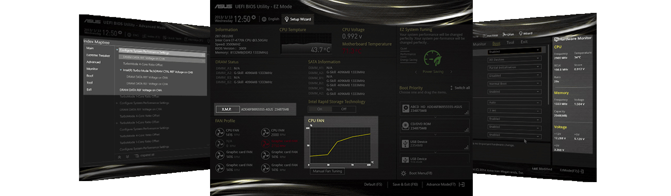This screenshot has height=196, width=671.
Task: Select Boot in the Index Maptree
Action: 90,76
